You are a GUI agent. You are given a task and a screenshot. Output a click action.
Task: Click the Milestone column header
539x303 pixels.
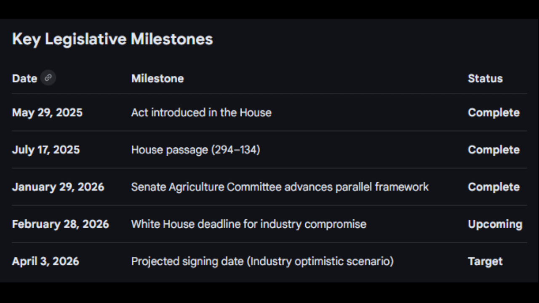pos(157,79)
